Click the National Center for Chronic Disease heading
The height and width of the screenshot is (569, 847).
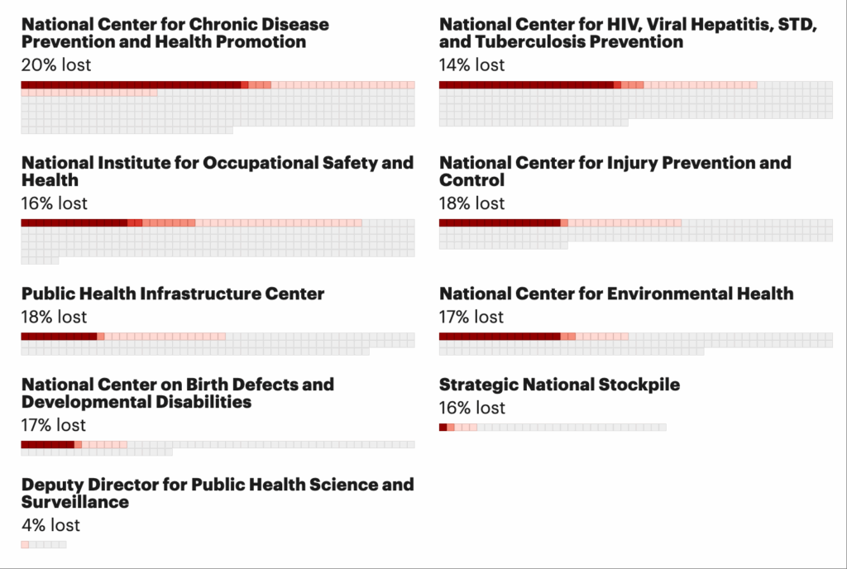click(175, 33)
